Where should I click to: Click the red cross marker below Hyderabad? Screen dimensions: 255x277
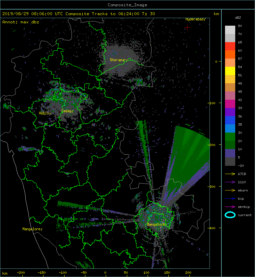coord(187,27)
